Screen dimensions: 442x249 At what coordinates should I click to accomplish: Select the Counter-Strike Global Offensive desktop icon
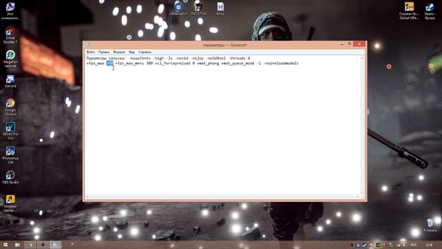click(x=409, y=11)
